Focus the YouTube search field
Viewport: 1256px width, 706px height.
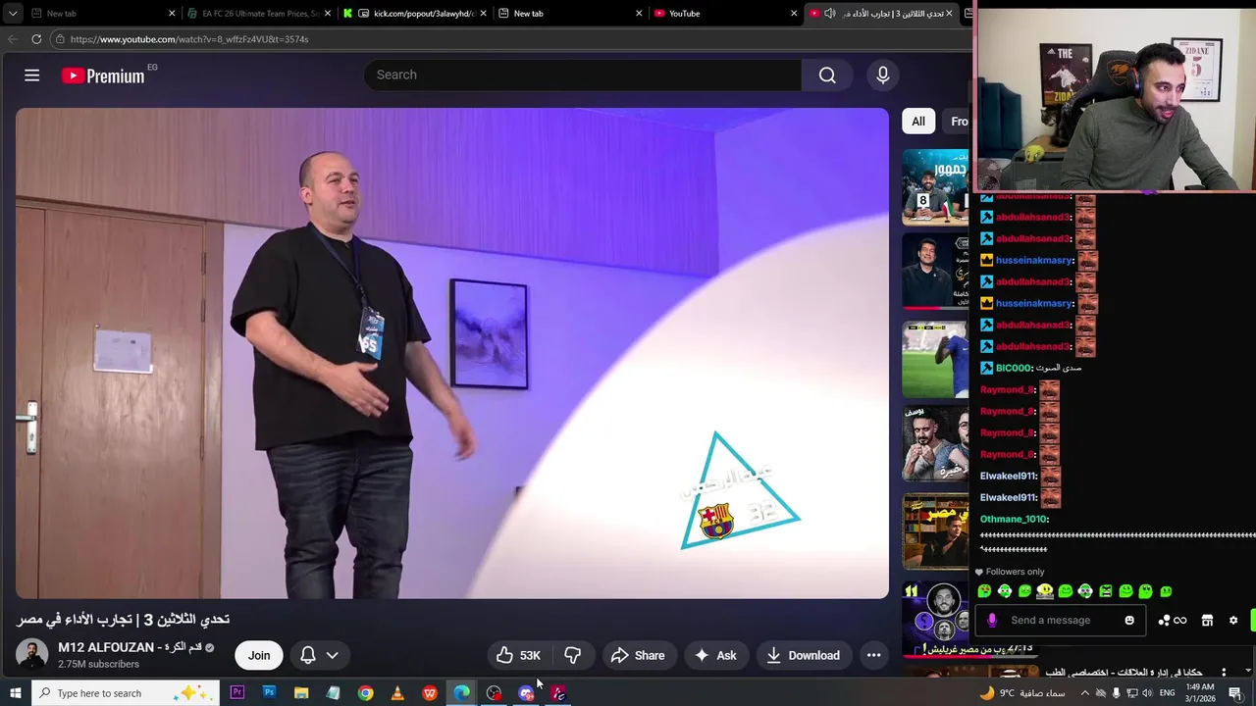tap(583, 76)
